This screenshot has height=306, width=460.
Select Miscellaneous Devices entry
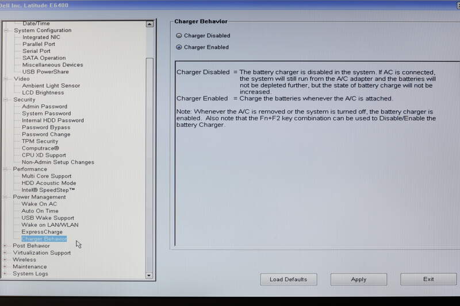click(53, 65)
